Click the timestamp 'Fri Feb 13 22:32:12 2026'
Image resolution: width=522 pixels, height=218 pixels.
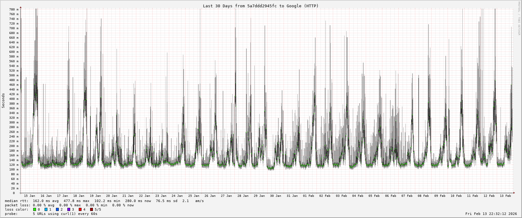[491, 214]
